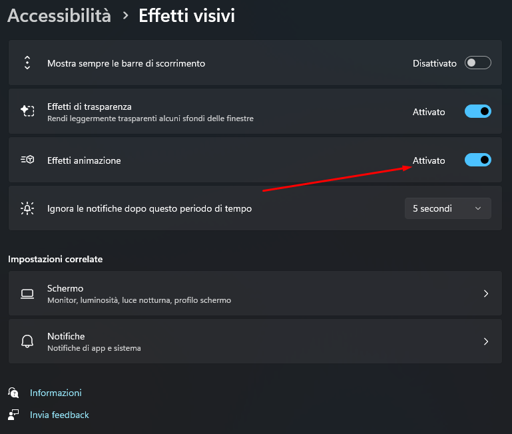The image size is (512, 434).
Task: Click the Notifiche bell icon
Action: point(27,341)
